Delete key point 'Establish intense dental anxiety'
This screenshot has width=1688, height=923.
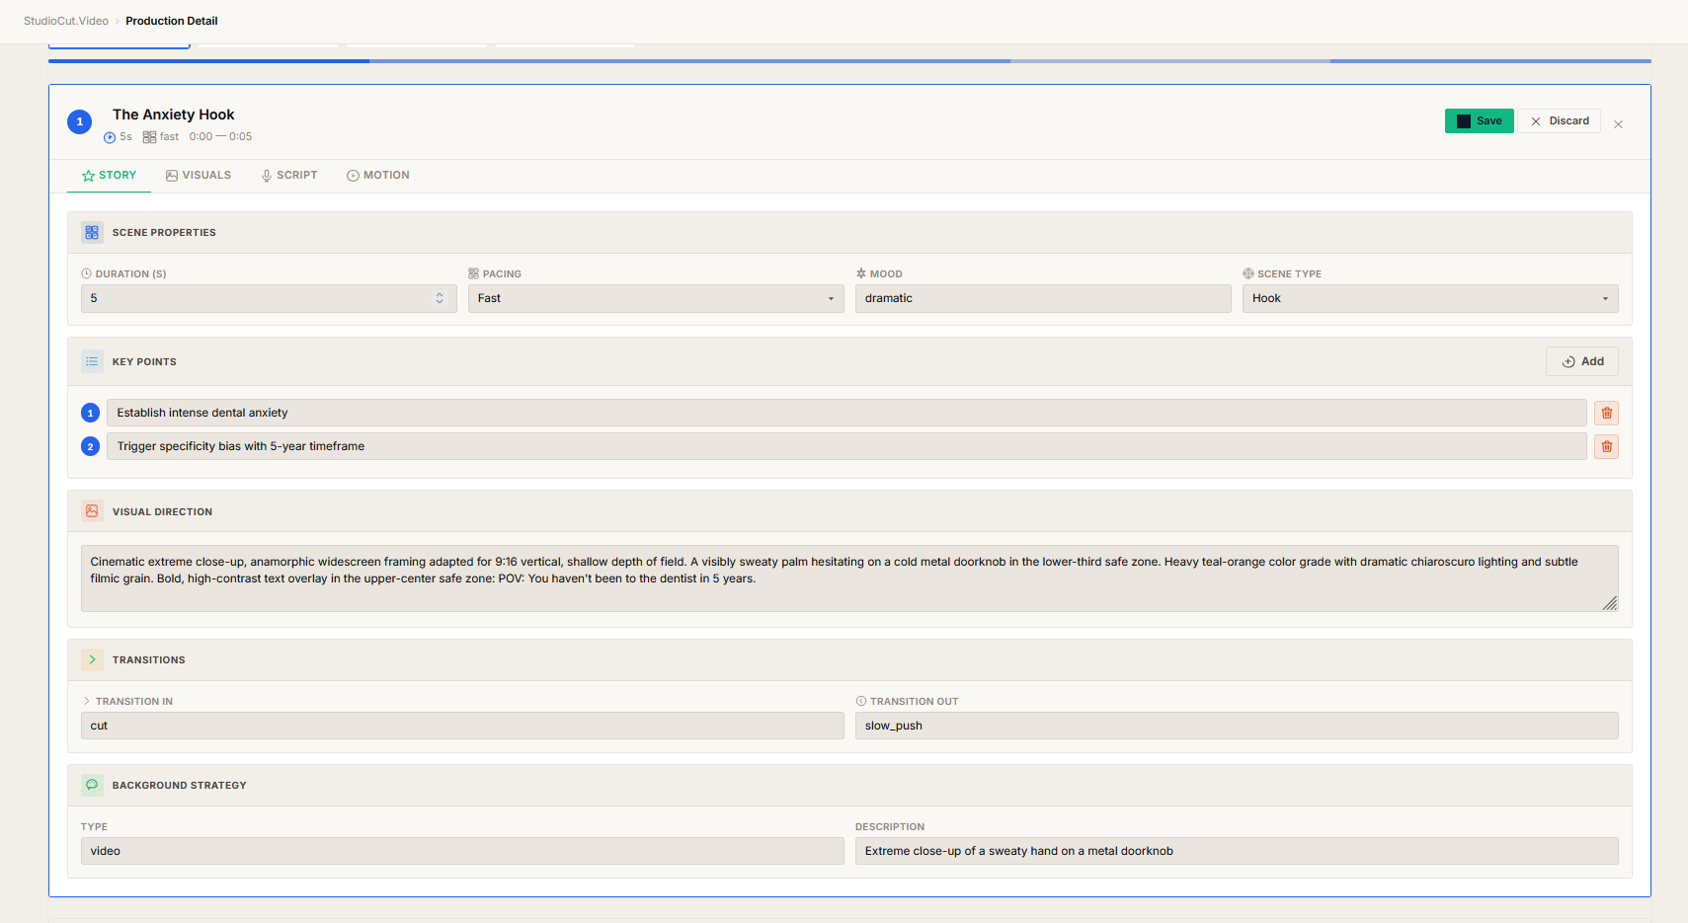1607,413
